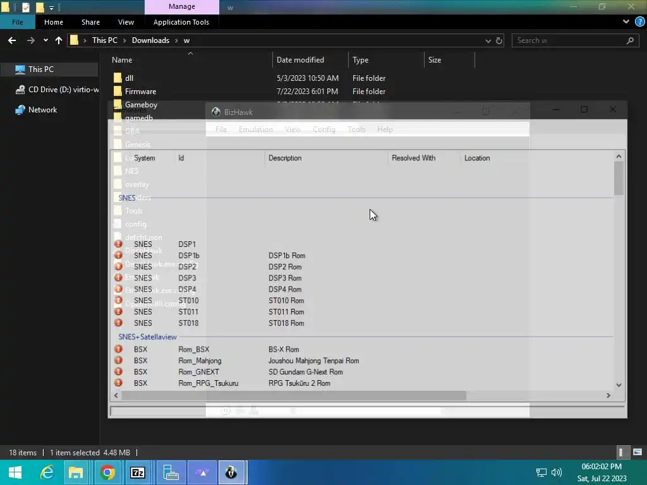This screenshot has width=647, height=485.
Task: Click the breadcrumb arrow after This PC
Action: [x=124, y=40]
